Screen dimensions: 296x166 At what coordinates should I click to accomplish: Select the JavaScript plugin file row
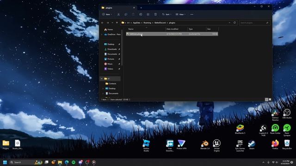tap(172, 34)
